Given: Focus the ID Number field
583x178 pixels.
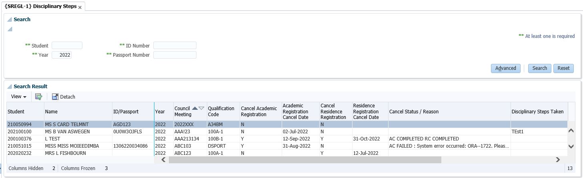Looking at the screenshot, I should (175, 45).
